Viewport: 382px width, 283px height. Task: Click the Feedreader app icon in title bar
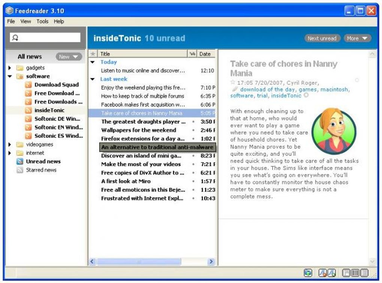tap(9, 10)
